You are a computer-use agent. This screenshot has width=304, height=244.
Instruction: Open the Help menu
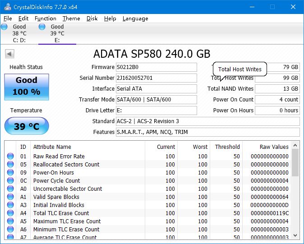click(110, 18)
